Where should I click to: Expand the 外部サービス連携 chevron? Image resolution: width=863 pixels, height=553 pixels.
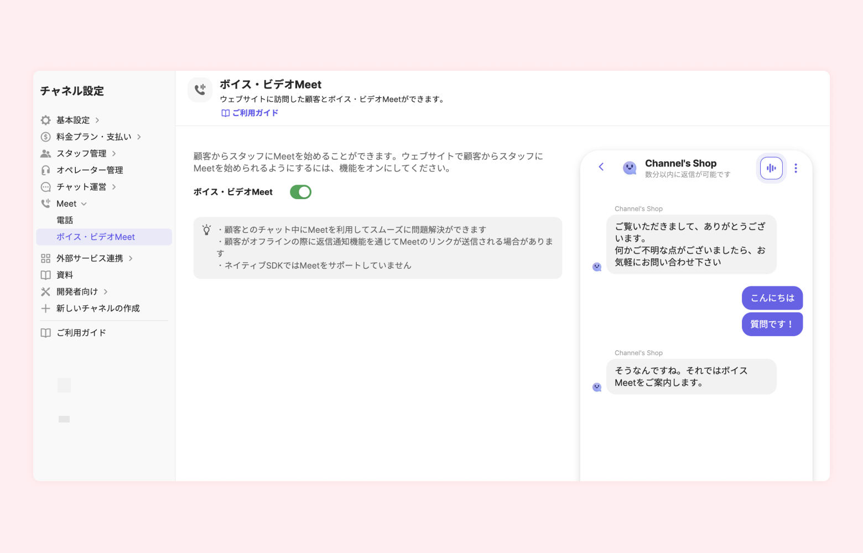pyautogui.click(x=131, y=258)
